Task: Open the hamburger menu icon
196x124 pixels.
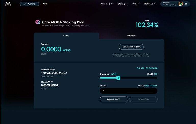Action: (186, 4)
